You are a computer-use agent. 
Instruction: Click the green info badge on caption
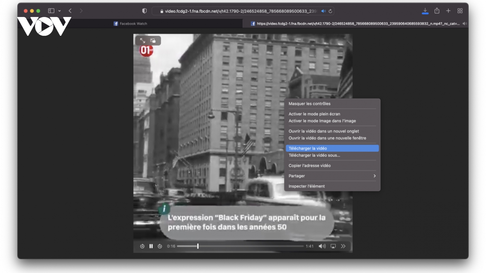click(x=164, y=209)
